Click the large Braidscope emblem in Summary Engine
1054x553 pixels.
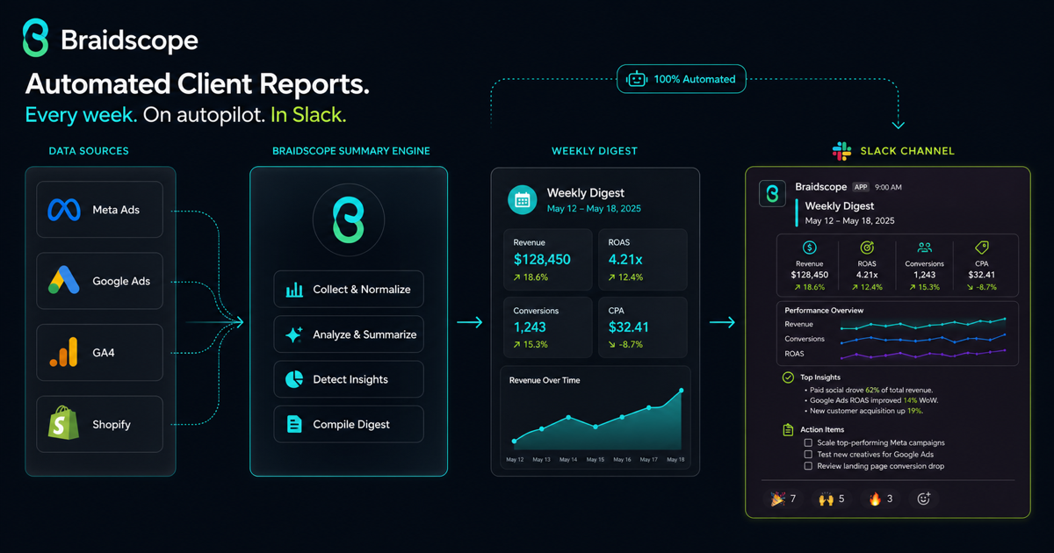pyautogui.click(x=349, y=219)
